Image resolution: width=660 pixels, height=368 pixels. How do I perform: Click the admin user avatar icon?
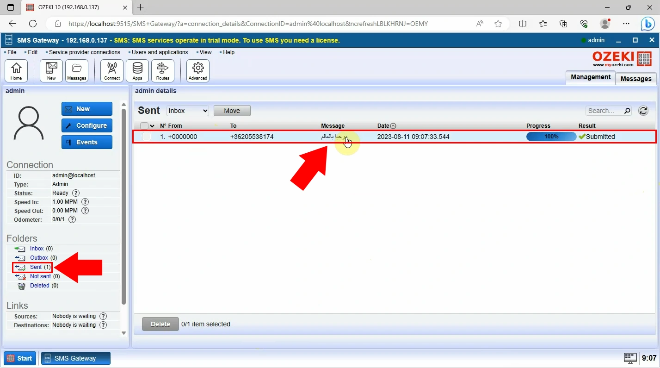pyautogui.click(x=29, y=123)
